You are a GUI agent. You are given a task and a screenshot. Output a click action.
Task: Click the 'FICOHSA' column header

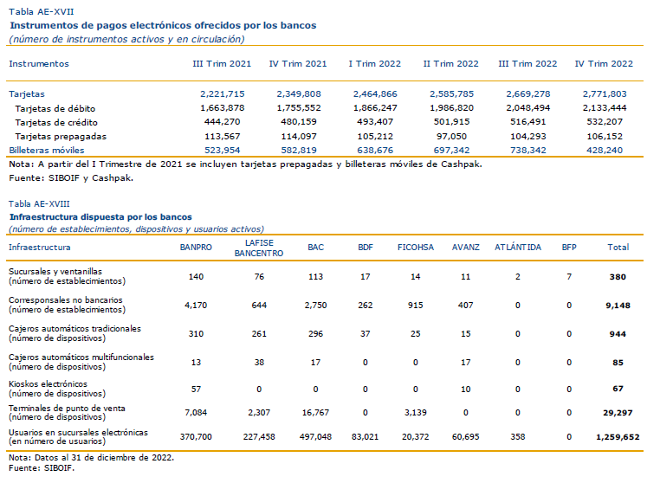click(416, 248)
